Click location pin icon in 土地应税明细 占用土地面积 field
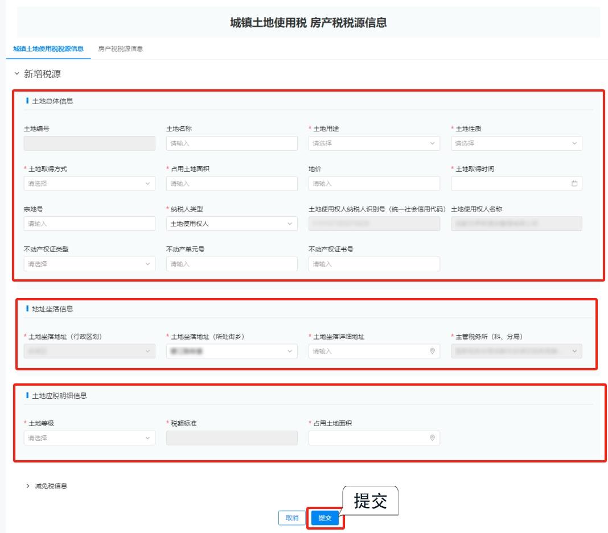Screen dimensions: 608x533 point(432,438)
